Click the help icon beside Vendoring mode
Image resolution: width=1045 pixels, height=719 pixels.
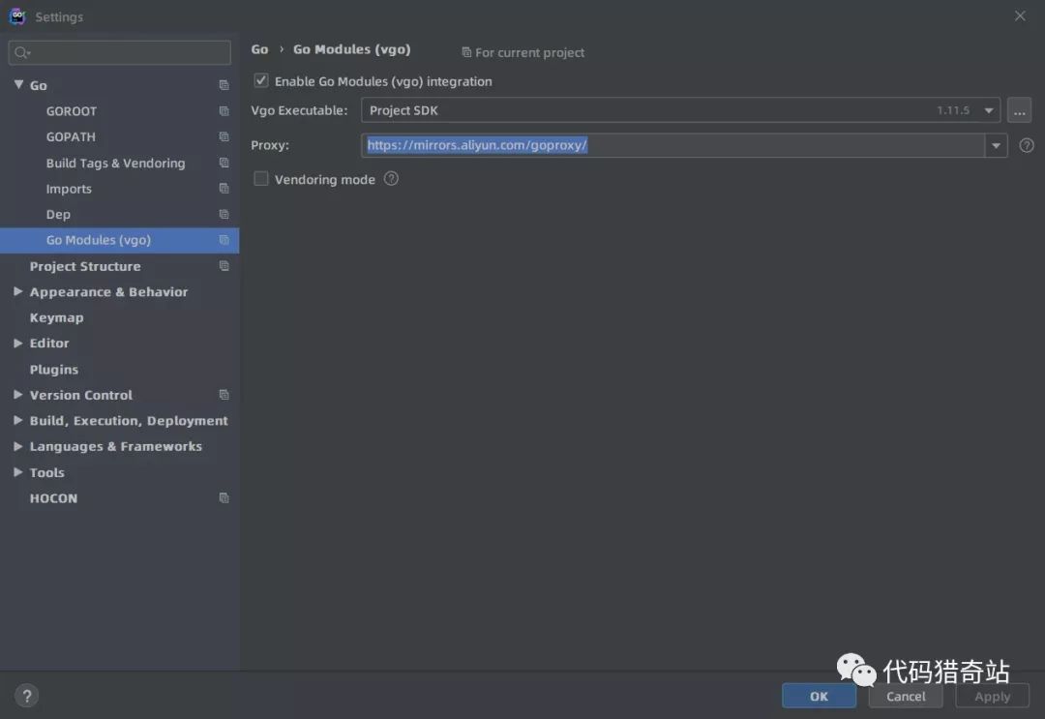click(x=391, y=179)
